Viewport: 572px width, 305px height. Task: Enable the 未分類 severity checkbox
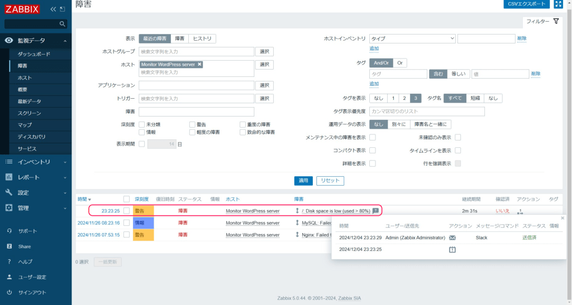point(142,124)
